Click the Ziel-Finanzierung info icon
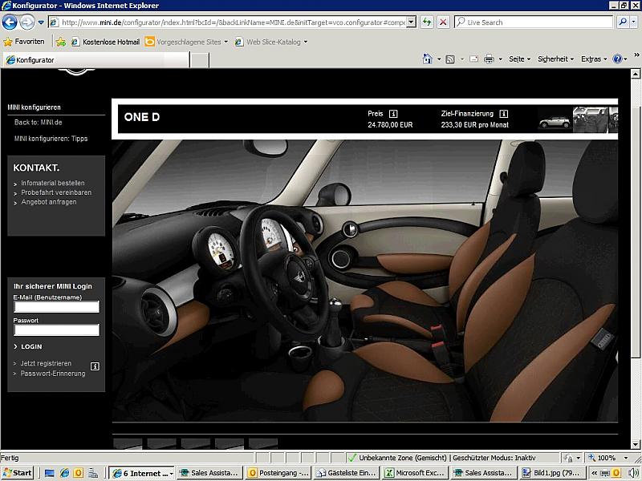 [x=503, y=114]
